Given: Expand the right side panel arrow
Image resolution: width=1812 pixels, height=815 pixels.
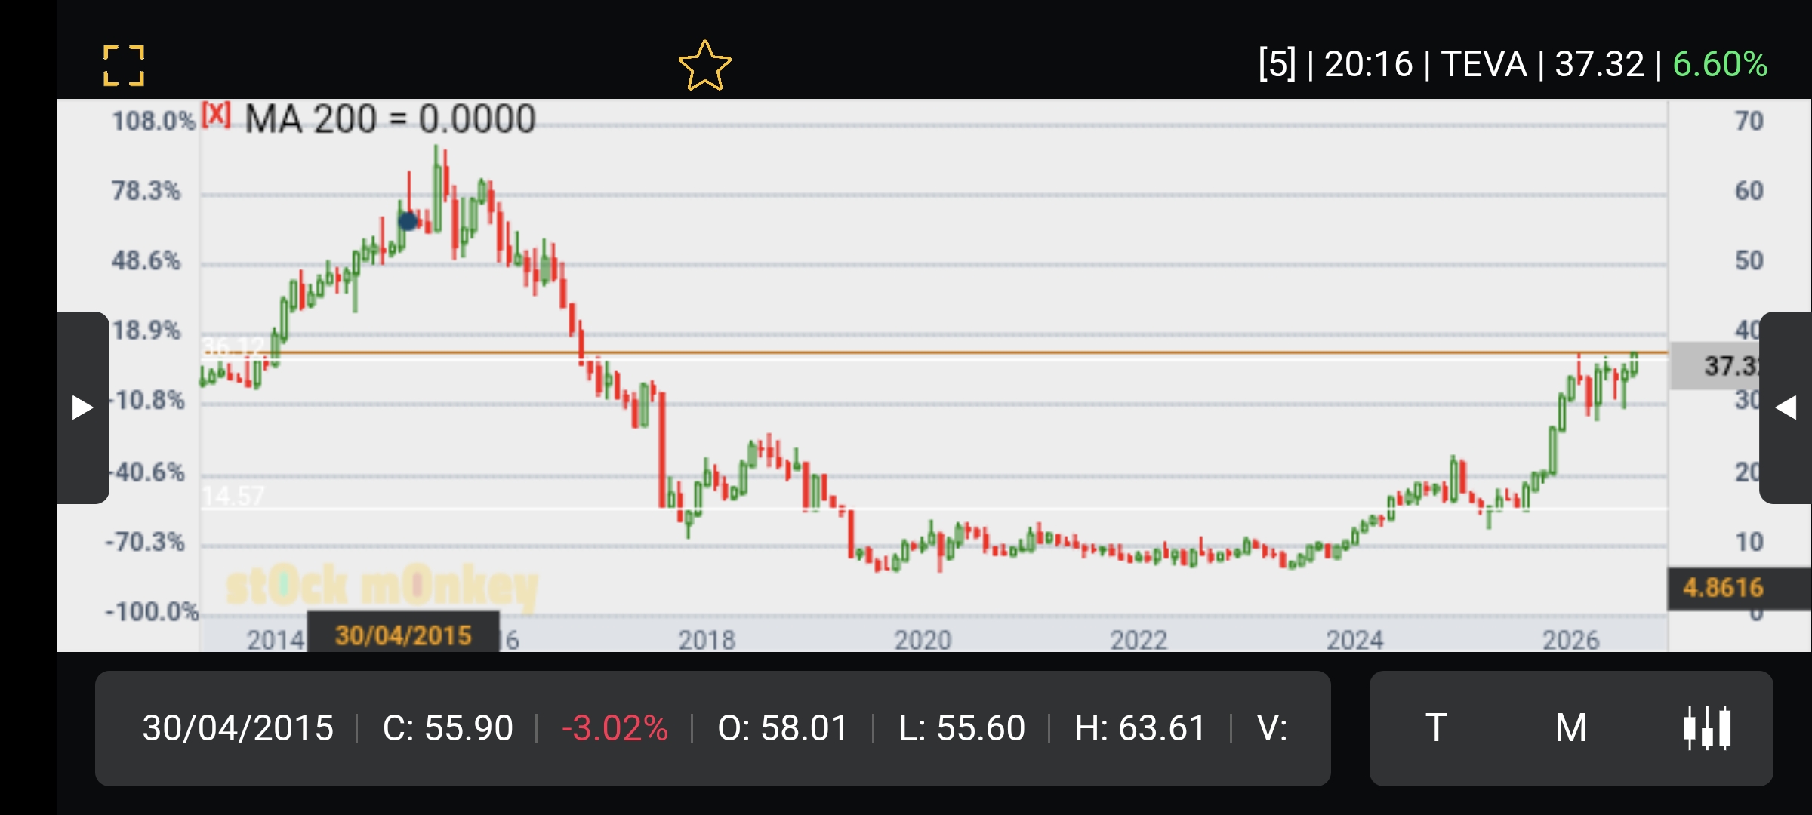Looking at the screenshot, I should click(x=1786, y=407).
